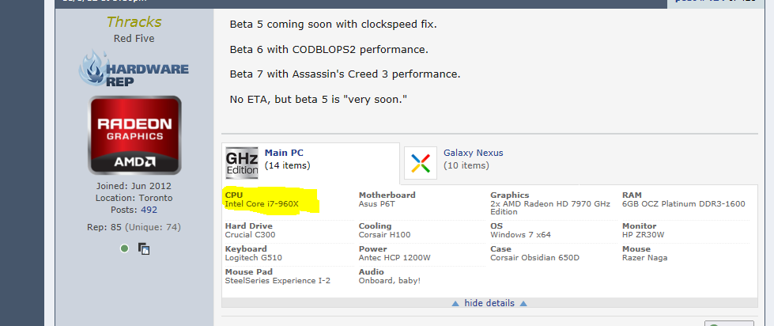774x326 pixels.
Task: Click the Windows 7 x64 OS entry
Action: (520, 235)
